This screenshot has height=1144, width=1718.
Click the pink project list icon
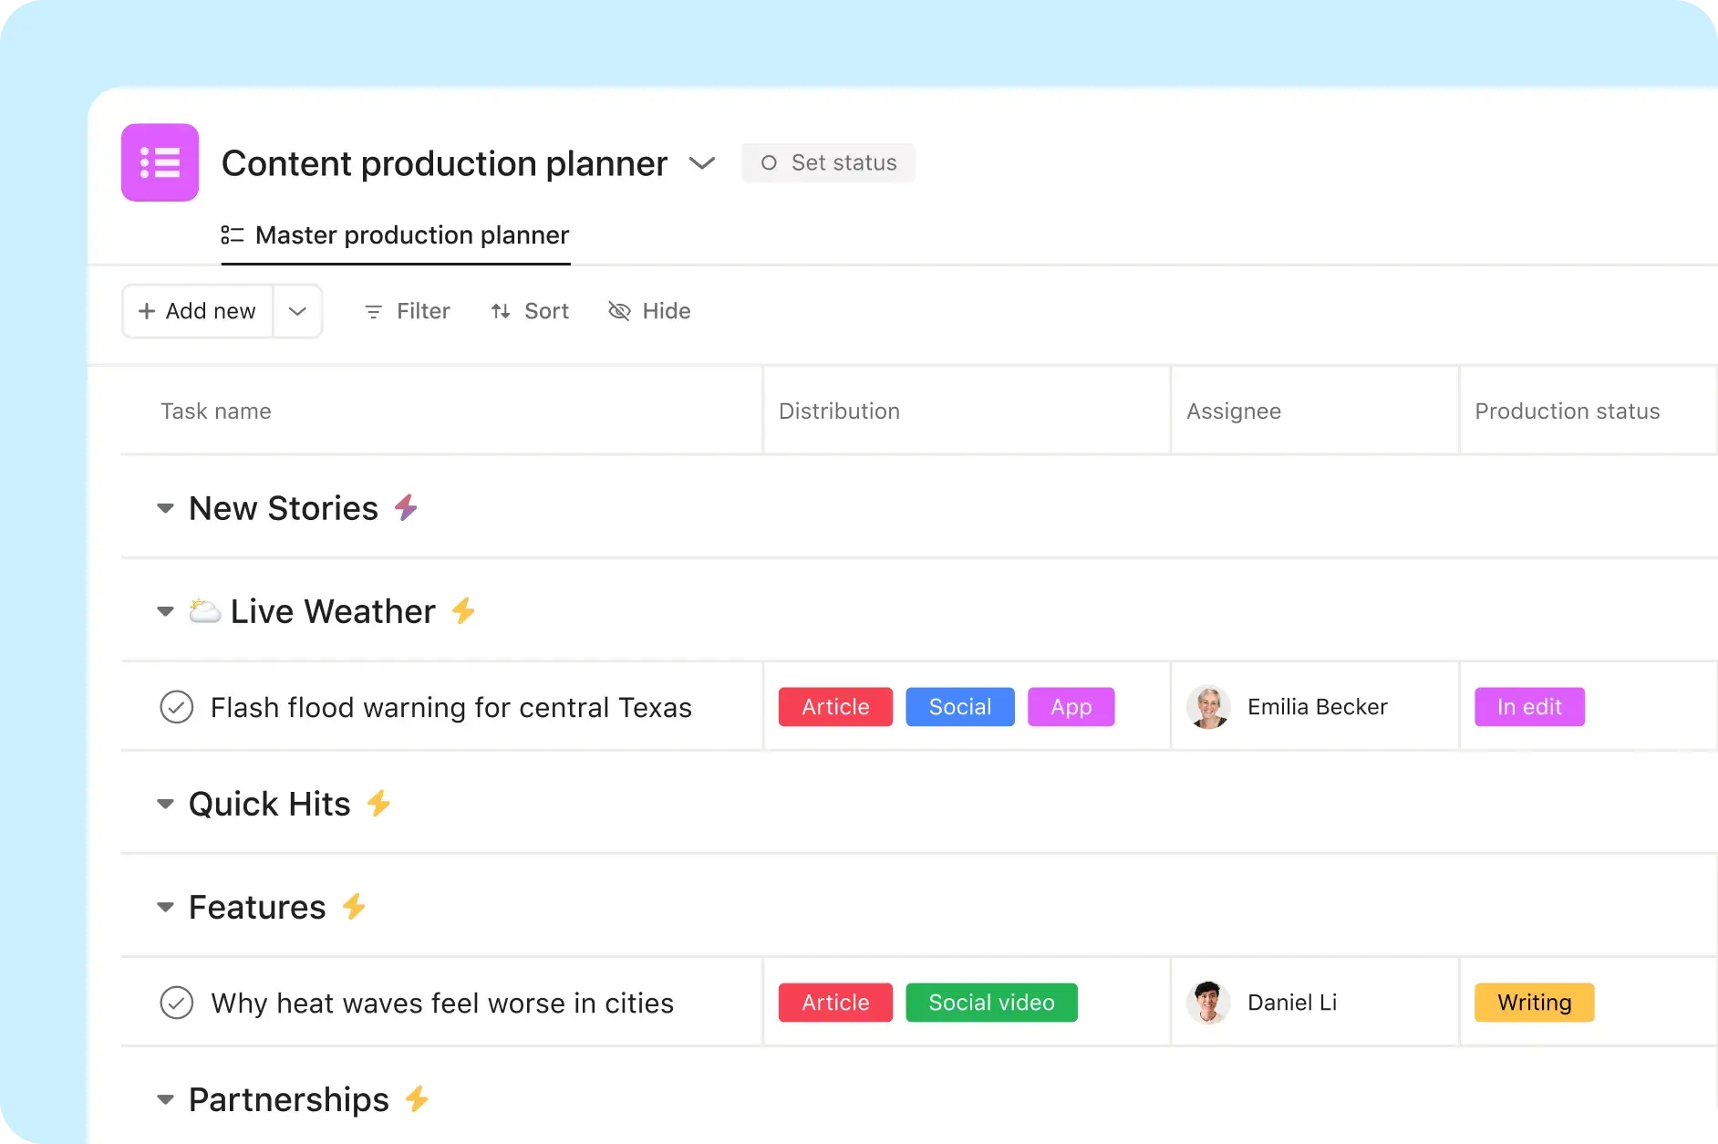point(160,162)
